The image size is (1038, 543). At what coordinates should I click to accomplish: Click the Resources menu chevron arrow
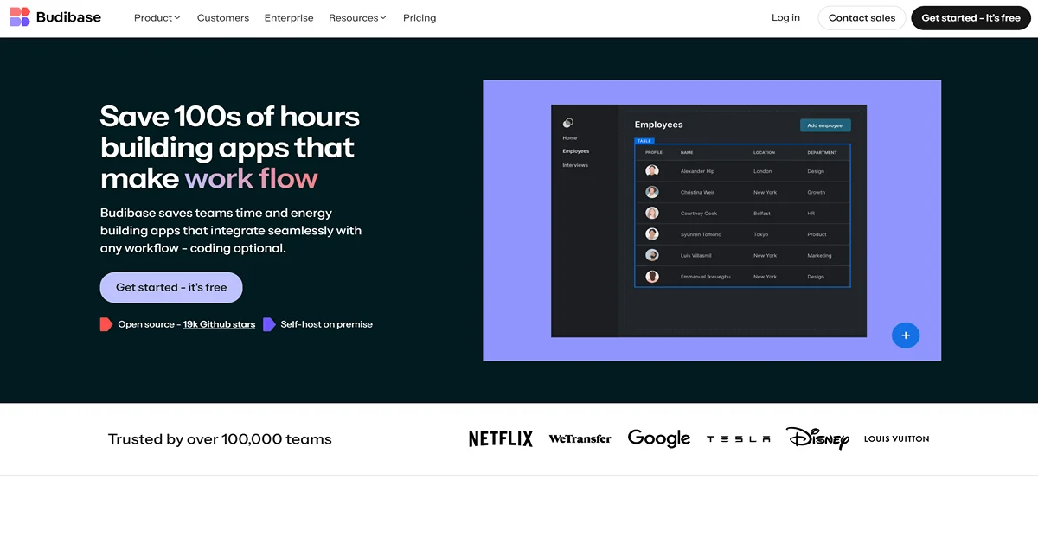[383, 18]
